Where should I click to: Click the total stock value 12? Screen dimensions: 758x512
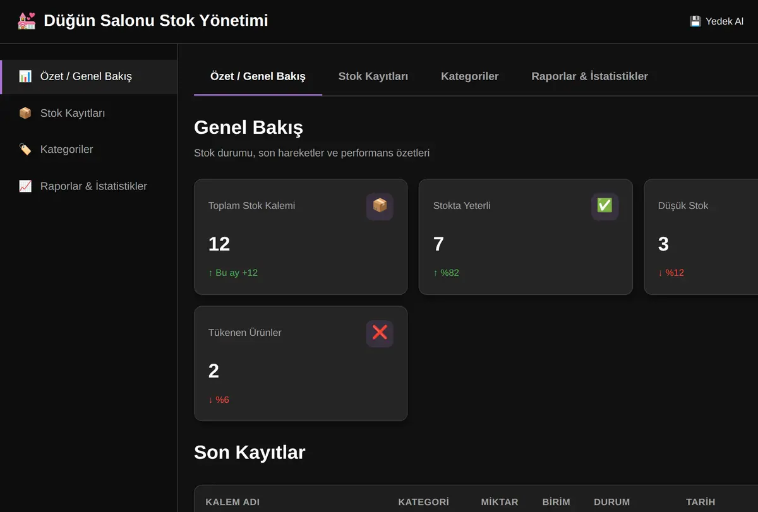(x=219, y=244)
